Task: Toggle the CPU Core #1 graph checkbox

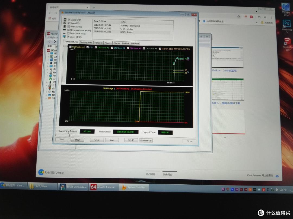Action: point(96,47)
